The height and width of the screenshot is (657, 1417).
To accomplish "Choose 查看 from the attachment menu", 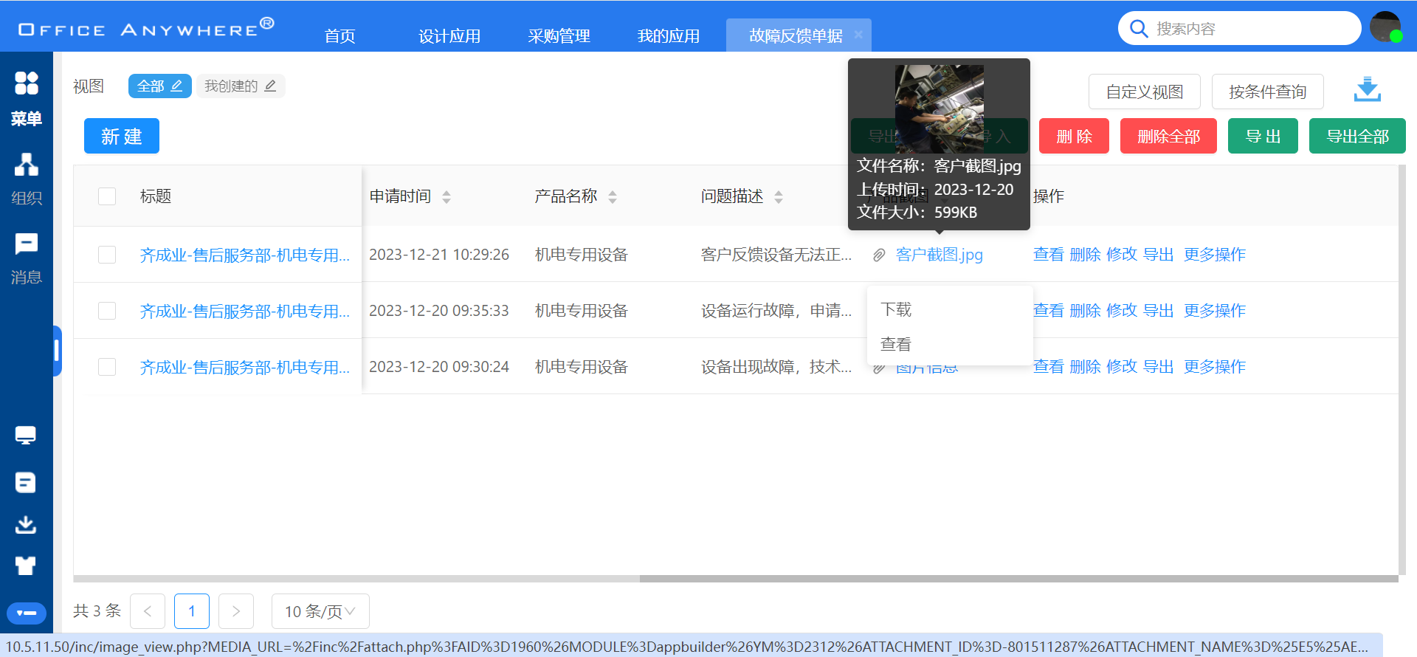I will [950, 344].
